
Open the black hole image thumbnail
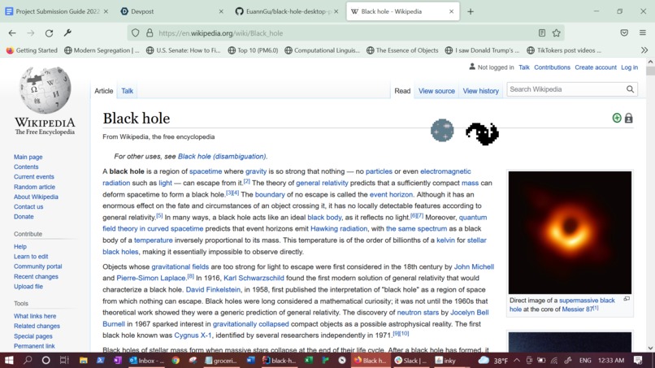(570, 232)
